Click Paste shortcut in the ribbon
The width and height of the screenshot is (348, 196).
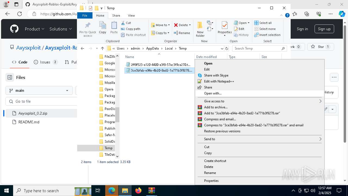[x=133, y=35]
